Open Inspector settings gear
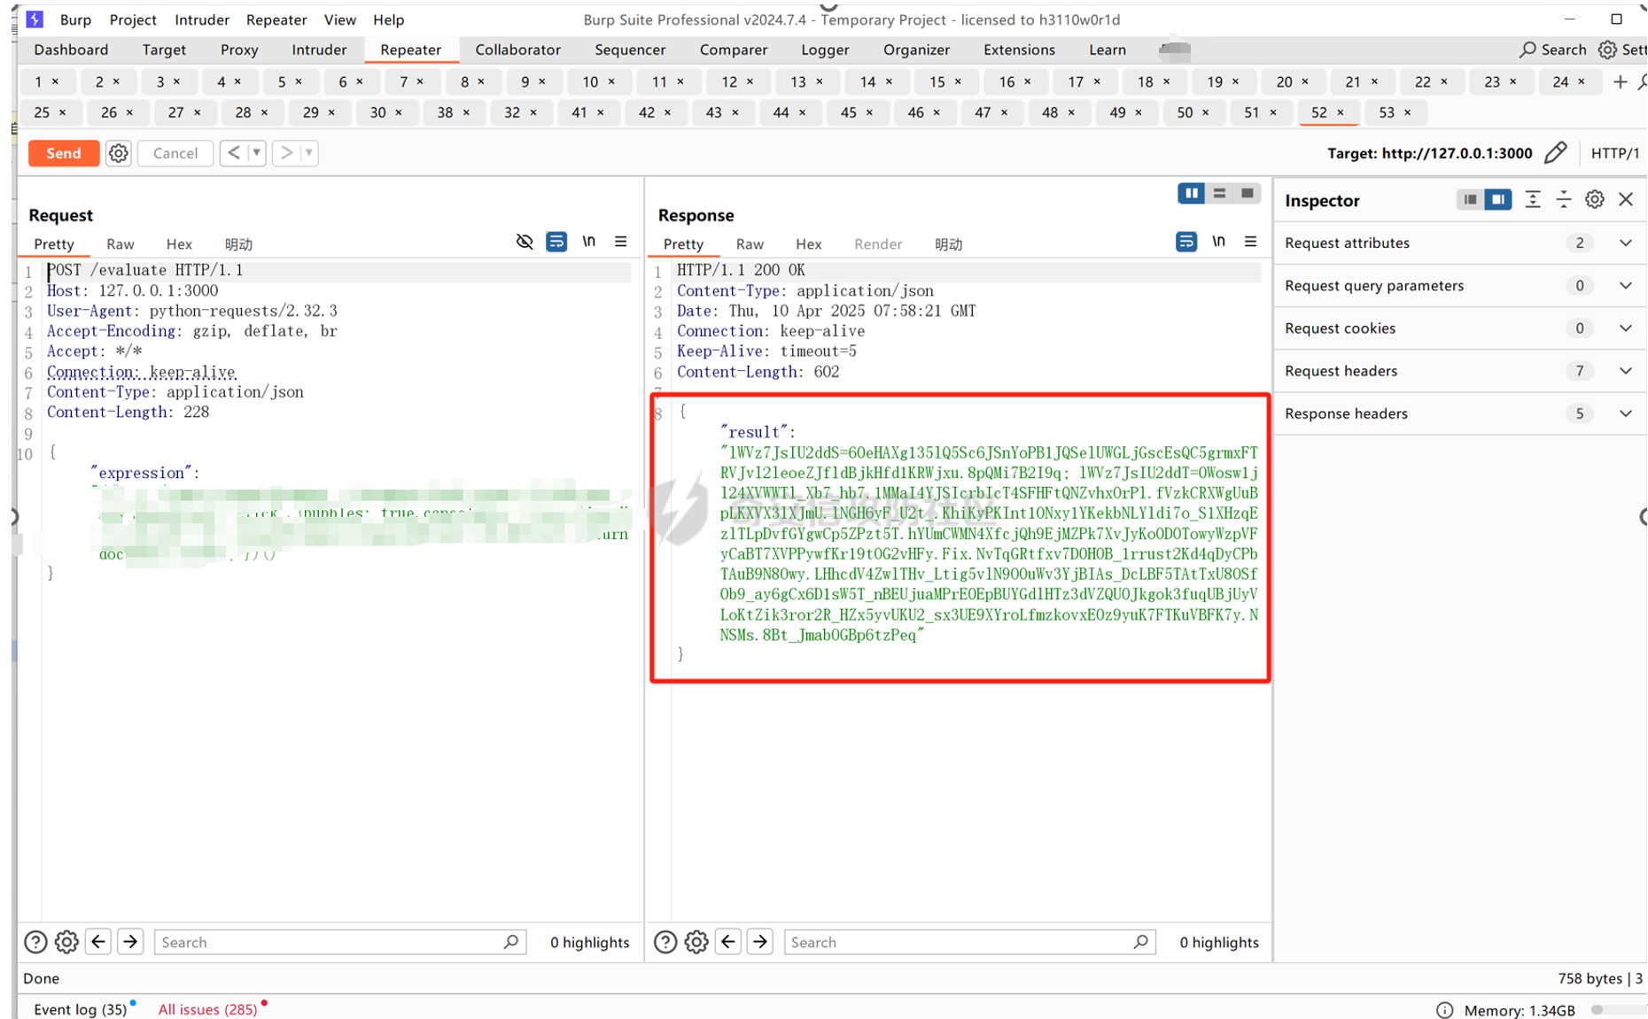Screen dimensions: 1648x1019 coord(1594,199)
